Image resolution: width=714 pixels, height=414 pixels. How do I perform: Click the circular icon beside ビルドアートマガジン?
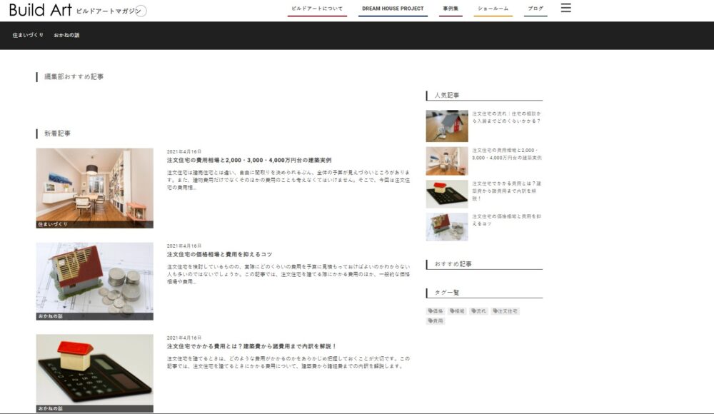coord(141,11)
